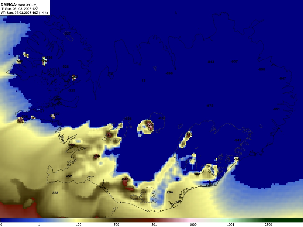Click the -957 map value
This screenshot has height=227, width=303.
[x=234, y=61]
